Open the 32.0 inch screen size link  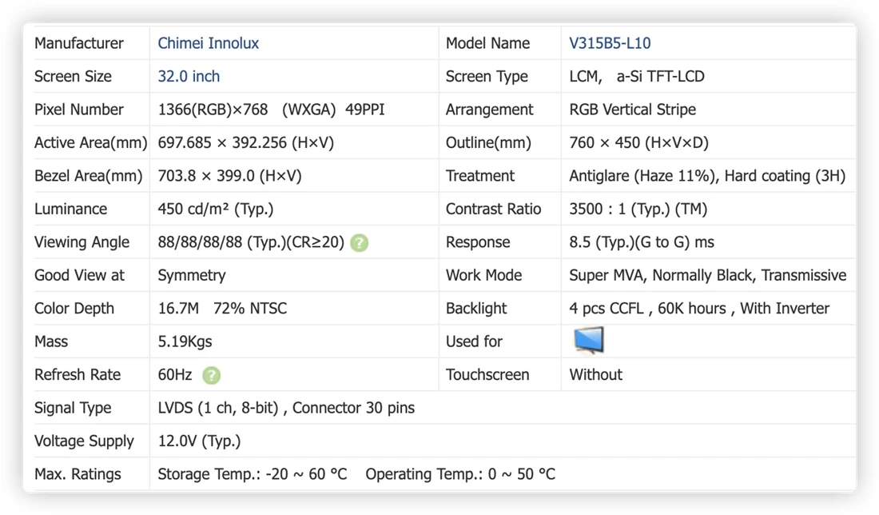pos(189,76)
